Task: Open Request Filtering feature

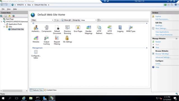Action: point(57,40)
